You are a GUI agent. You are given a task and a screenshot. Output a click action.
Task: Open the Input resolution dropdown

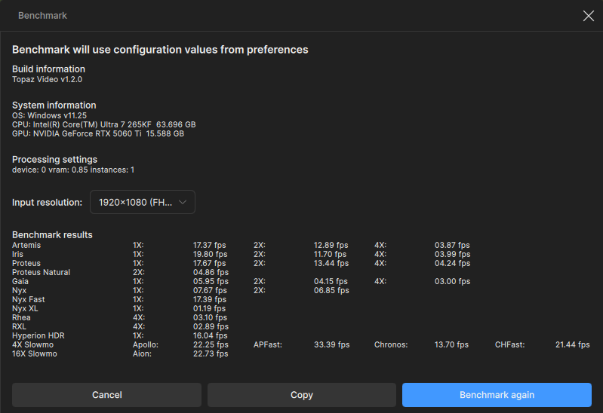(x=142, y=202)
